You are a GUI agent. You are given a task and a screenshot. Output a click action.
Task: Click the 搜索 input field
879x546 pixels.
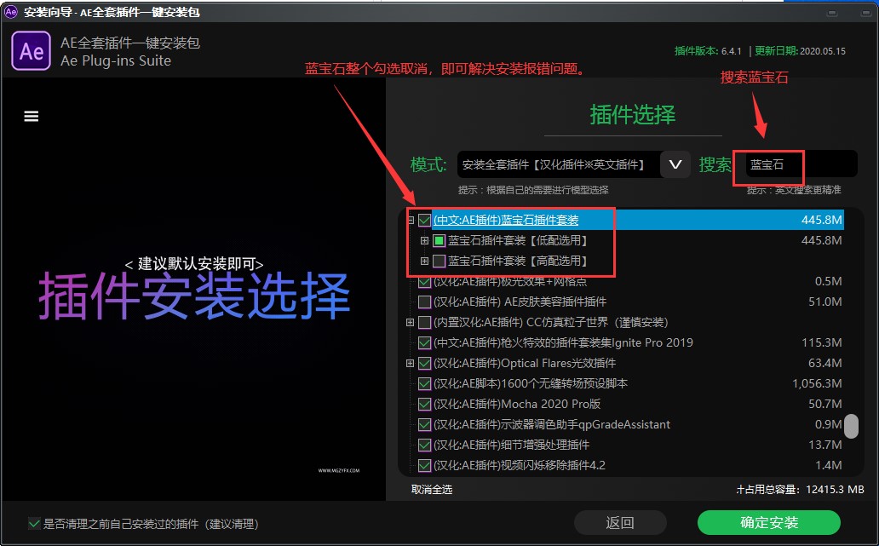[799, 165]
